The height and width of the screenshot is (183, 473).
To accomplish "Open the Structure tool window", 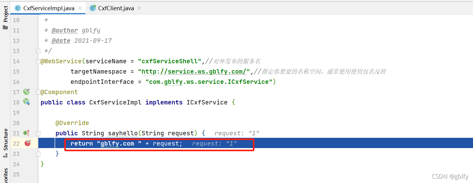I will (5, 140).
